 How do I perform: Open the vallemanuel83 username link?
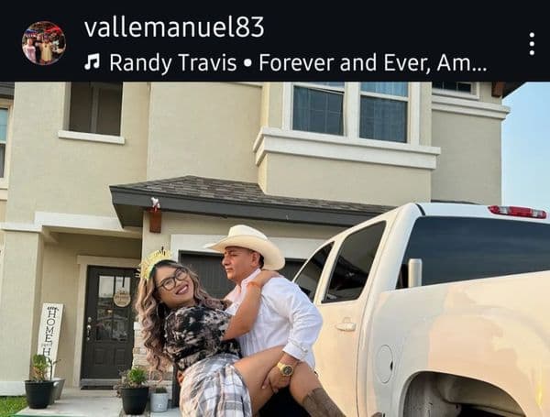(174, 27)
